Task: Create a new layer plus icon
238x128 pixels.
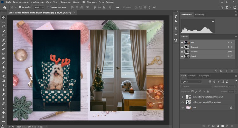Action: pos(228,126)
